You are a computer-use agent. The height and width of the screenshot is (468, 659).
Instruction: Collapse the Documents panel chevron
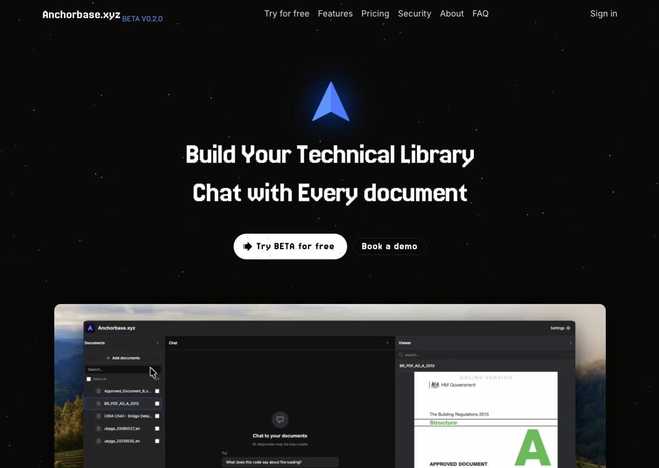tap(158, 343)
